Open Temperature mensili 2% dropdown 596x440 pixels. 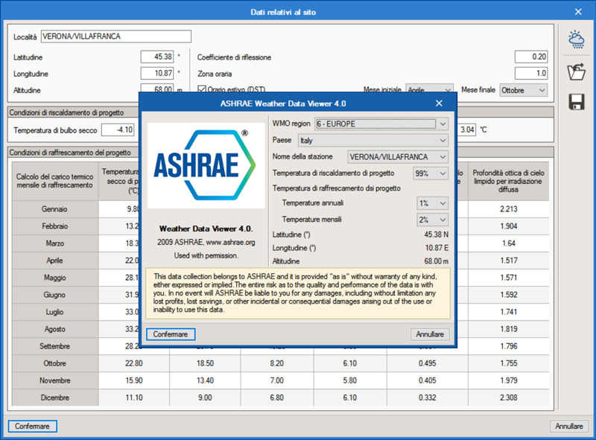click(x=432, y=220)
